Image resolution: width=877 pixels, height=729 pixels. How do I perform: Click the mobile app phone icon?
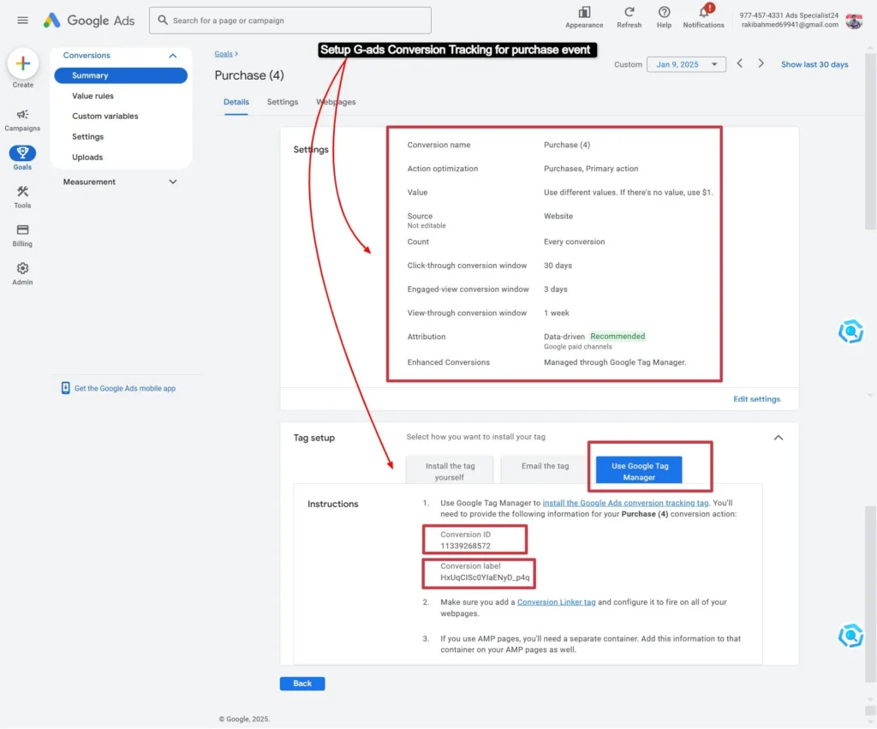pyautogui.click(x=65, y=388)
